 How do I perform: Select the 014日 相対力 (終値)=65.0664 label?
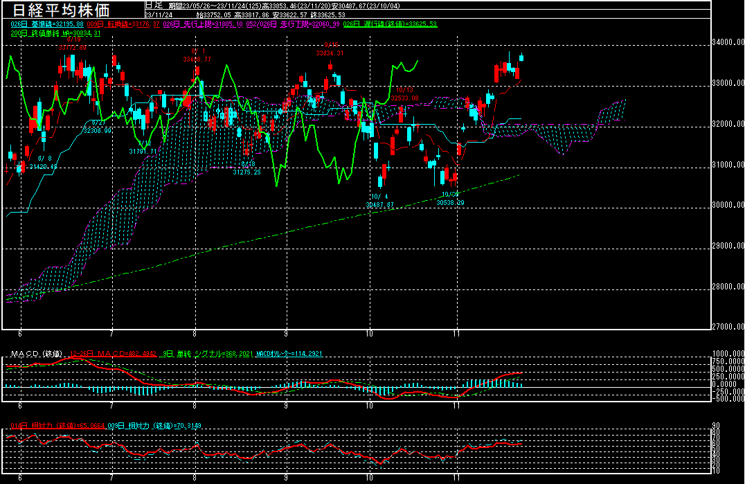pyautogui.click(x=57, y=426)
